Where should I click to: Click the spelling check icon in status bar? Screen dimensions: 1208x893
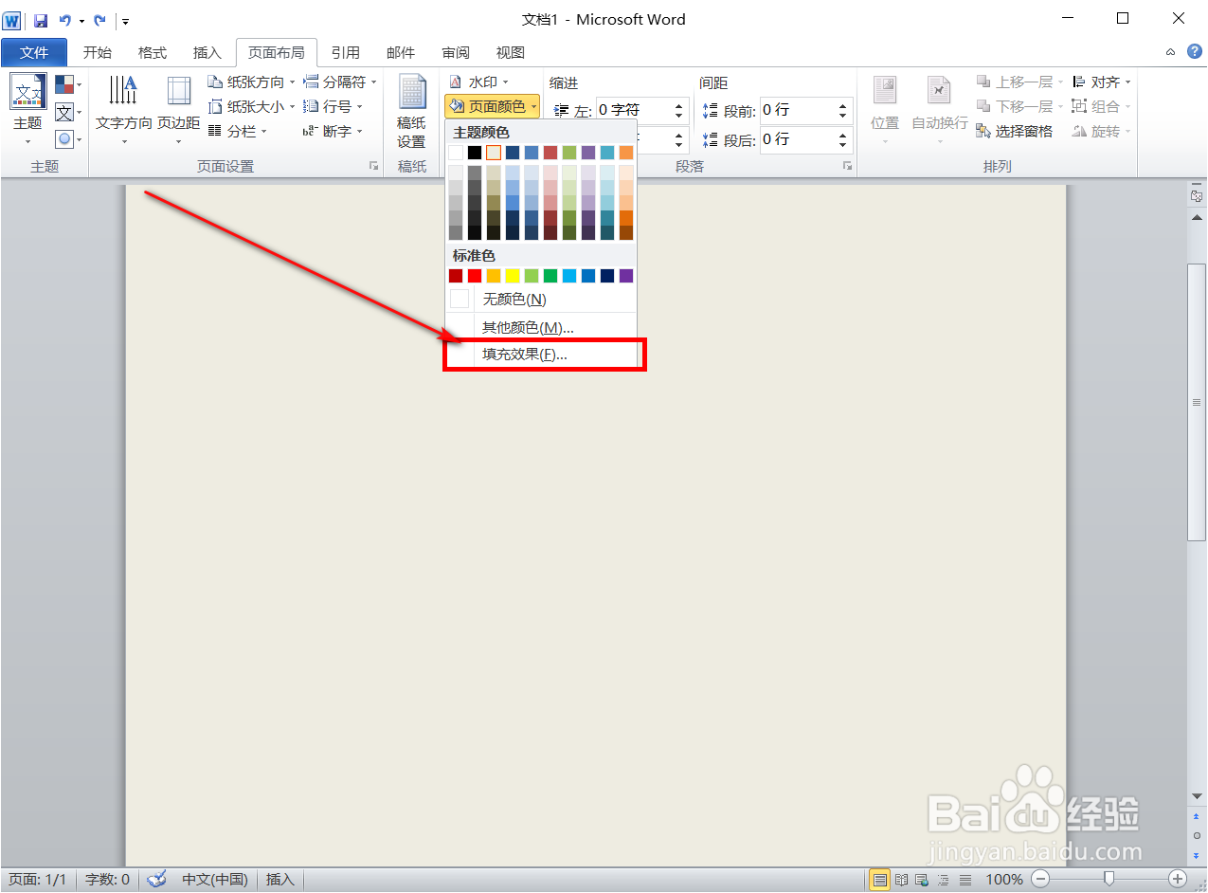156,880
